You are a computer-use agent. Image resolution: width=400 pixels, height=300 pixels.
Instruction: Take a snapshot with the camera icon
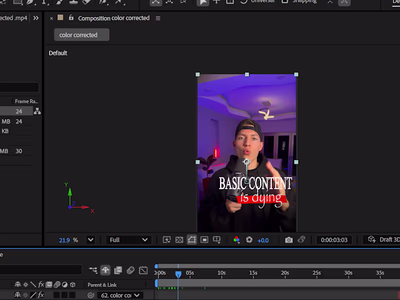[288, 240]
